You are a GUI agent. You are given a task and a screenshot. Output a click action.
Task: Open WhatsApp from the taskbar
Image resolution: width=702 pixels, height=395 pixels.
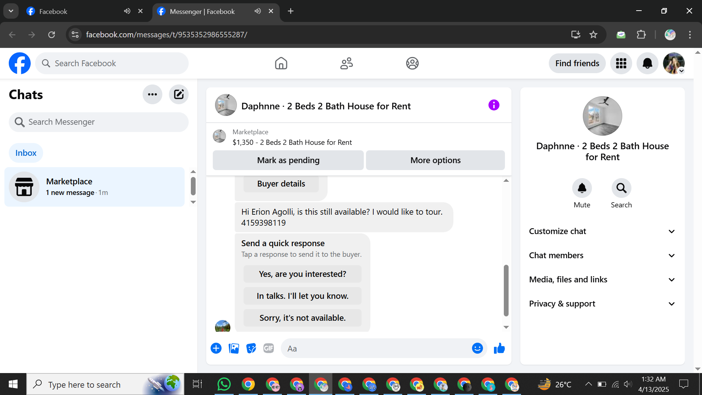(224, 384)
